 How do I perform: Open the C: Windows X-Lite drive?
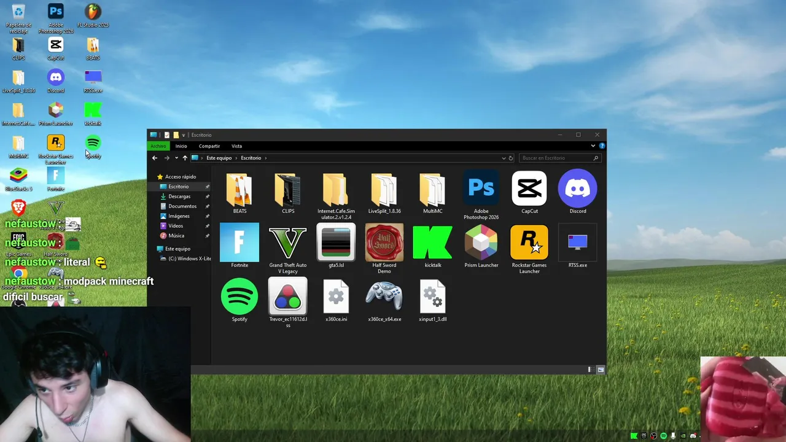click(x=186, y=258)
